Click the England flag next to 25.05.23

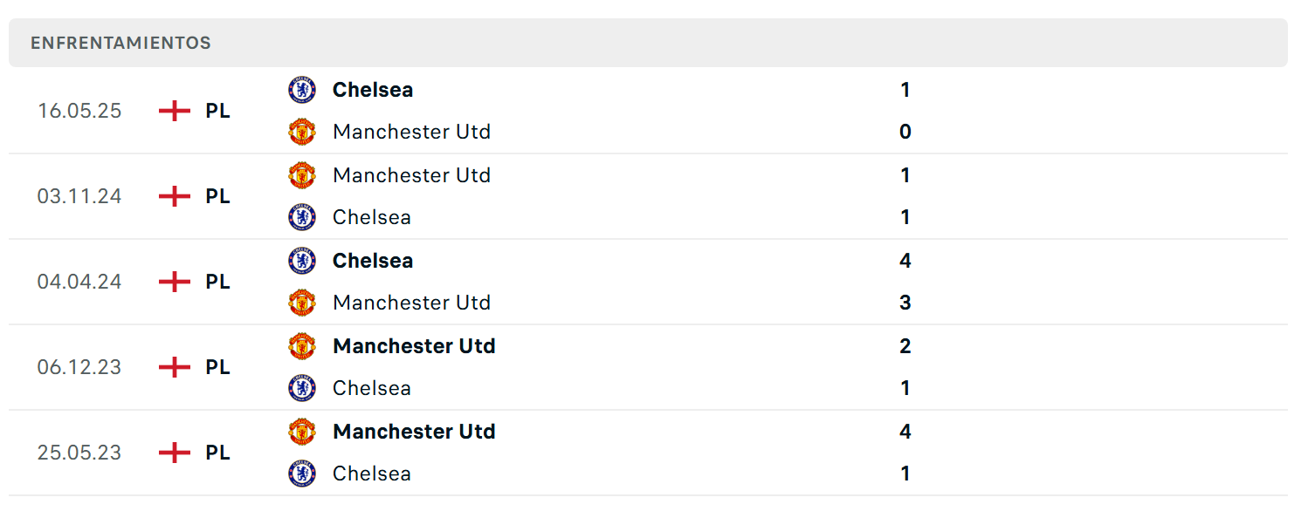(x=175, y=453)
